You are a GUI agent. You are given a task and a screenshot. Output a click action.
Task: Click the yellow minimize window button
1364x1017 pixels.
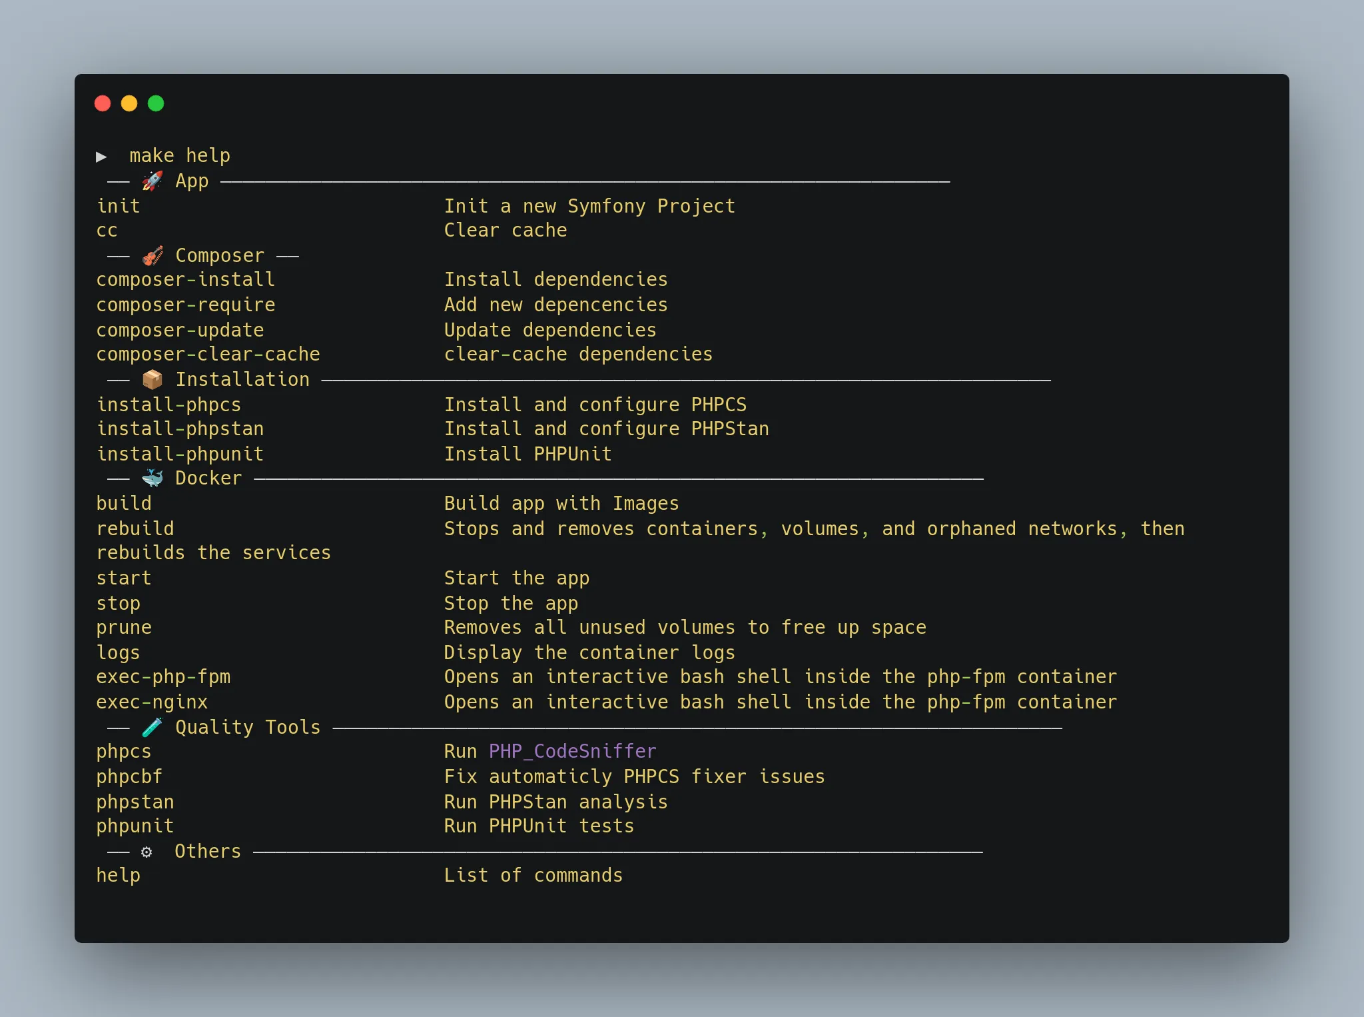click(x=129, y=103)
